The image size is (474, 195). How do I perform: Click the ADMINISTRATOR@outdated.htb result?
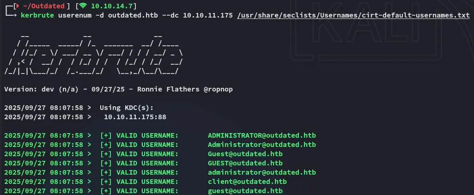[261, 135]
